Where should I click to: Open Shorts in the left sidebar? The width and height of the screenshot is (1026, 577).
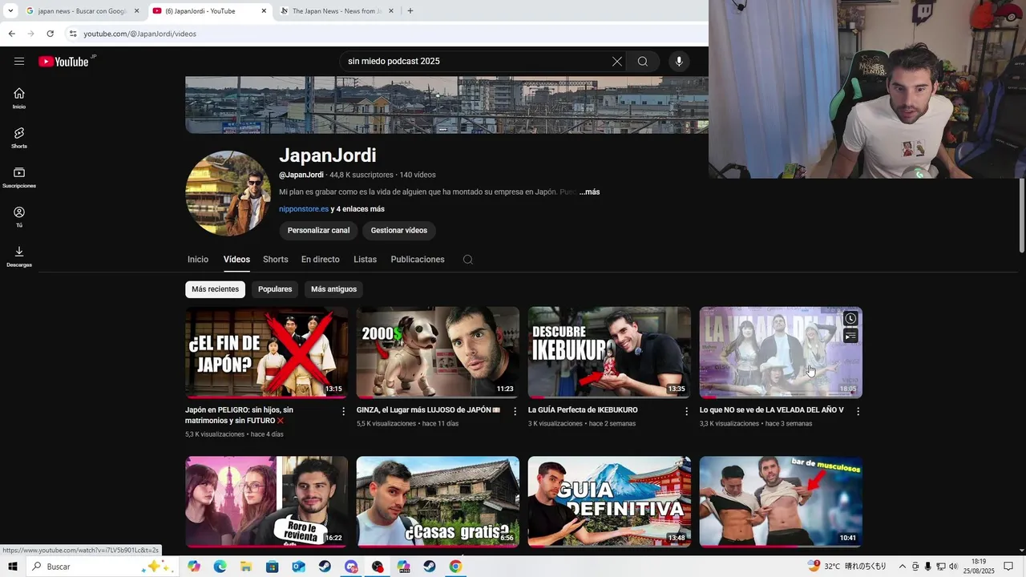pyautogui.click(x=19, y=138)
